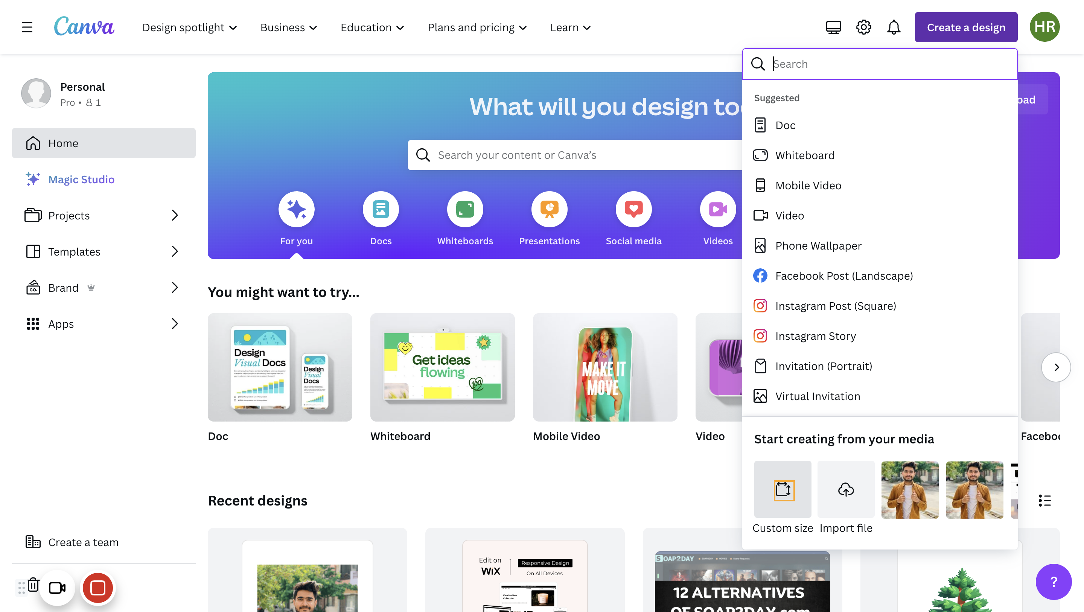This screenshot has width=1084, height=612.
Task: Click the desktop app monitor icon
Action: point(833,27)
